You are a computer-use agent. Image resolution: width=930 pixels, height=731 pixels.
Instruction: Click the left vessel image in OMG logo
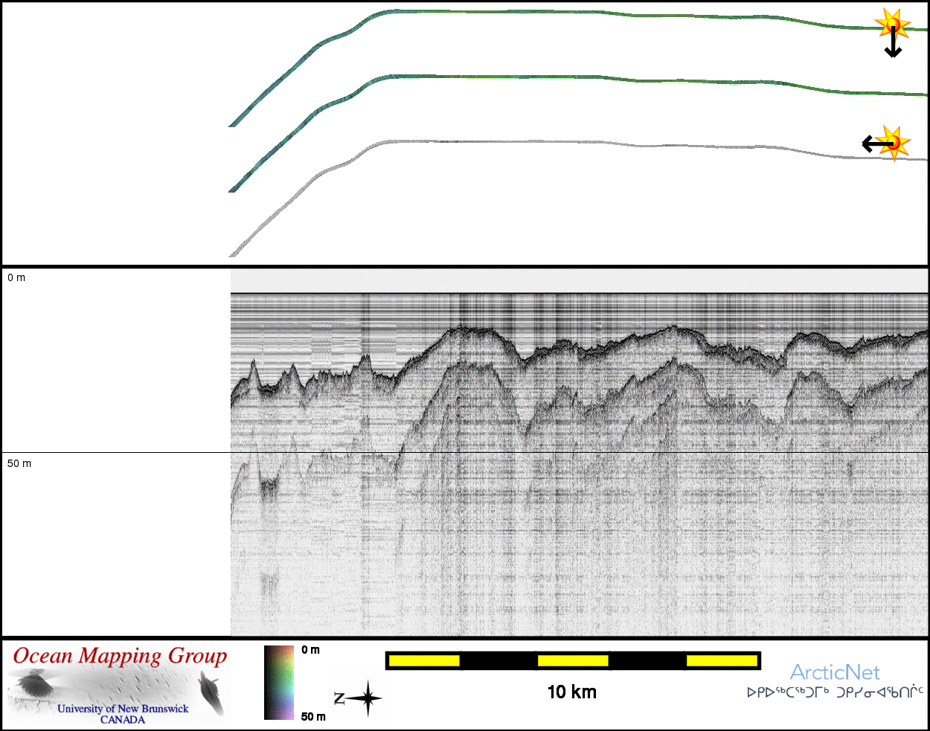(33, 683)
